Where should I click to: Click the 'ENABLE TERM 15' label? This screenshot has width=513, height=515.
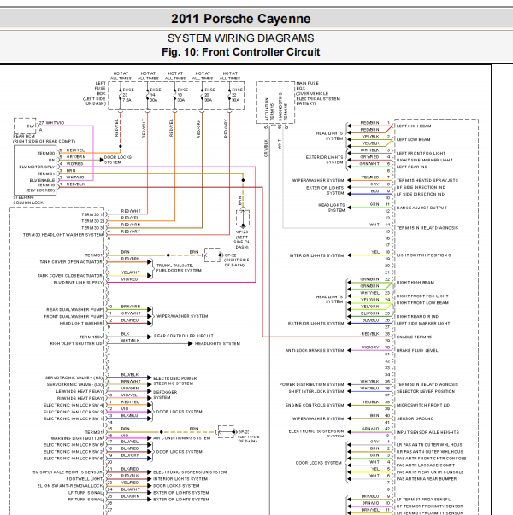click(x=414, y=337)
